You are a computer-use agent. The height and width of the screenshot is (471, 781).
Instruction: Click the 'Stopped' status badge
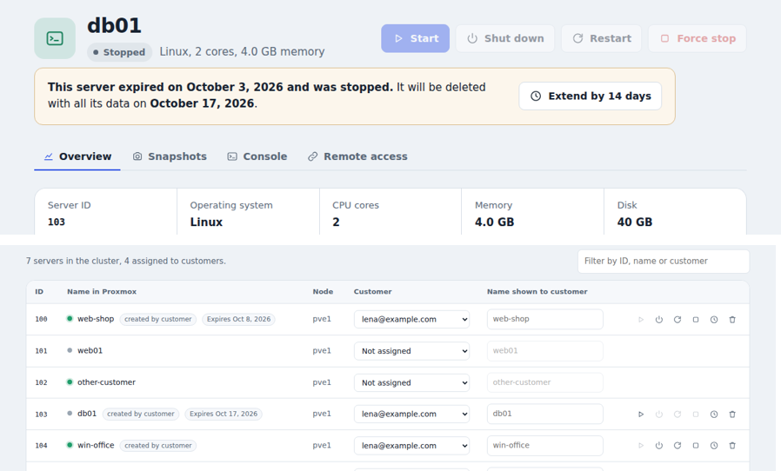pyautogui.click(x=119, y=52)
